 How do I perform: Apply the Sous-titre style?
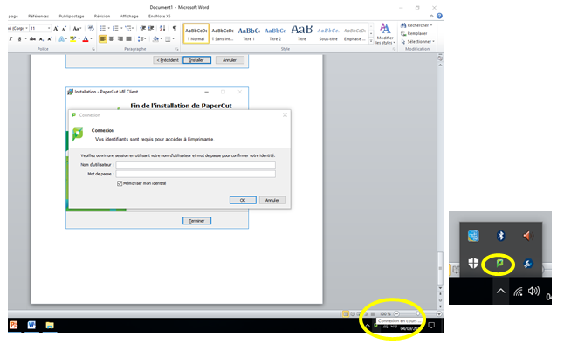[328, 33]
